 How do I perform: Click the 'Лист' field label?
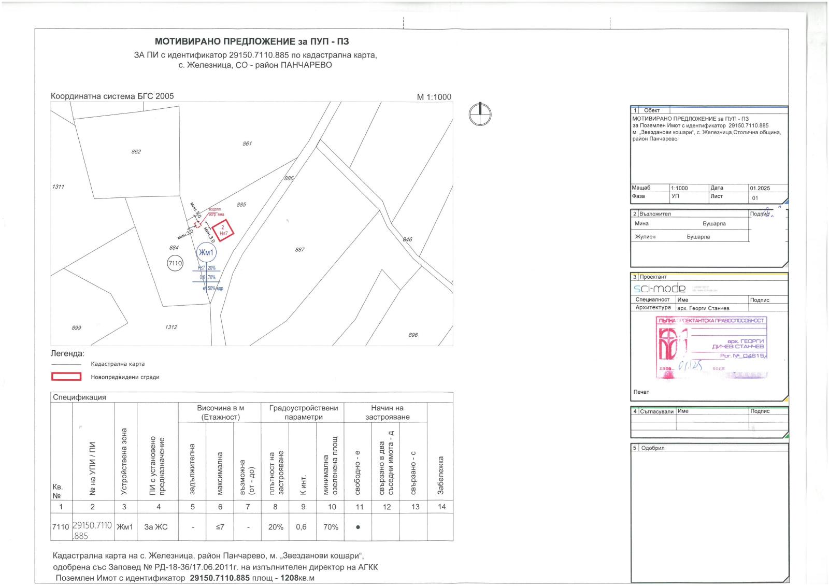click(x=717, y=196)
